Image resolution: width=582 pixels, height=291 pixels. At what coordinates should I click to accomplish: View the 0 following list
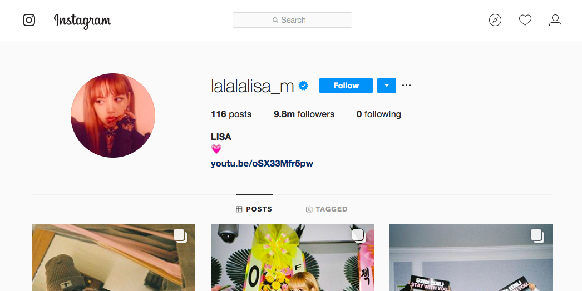pyautogui.click(x=378, y=114)
